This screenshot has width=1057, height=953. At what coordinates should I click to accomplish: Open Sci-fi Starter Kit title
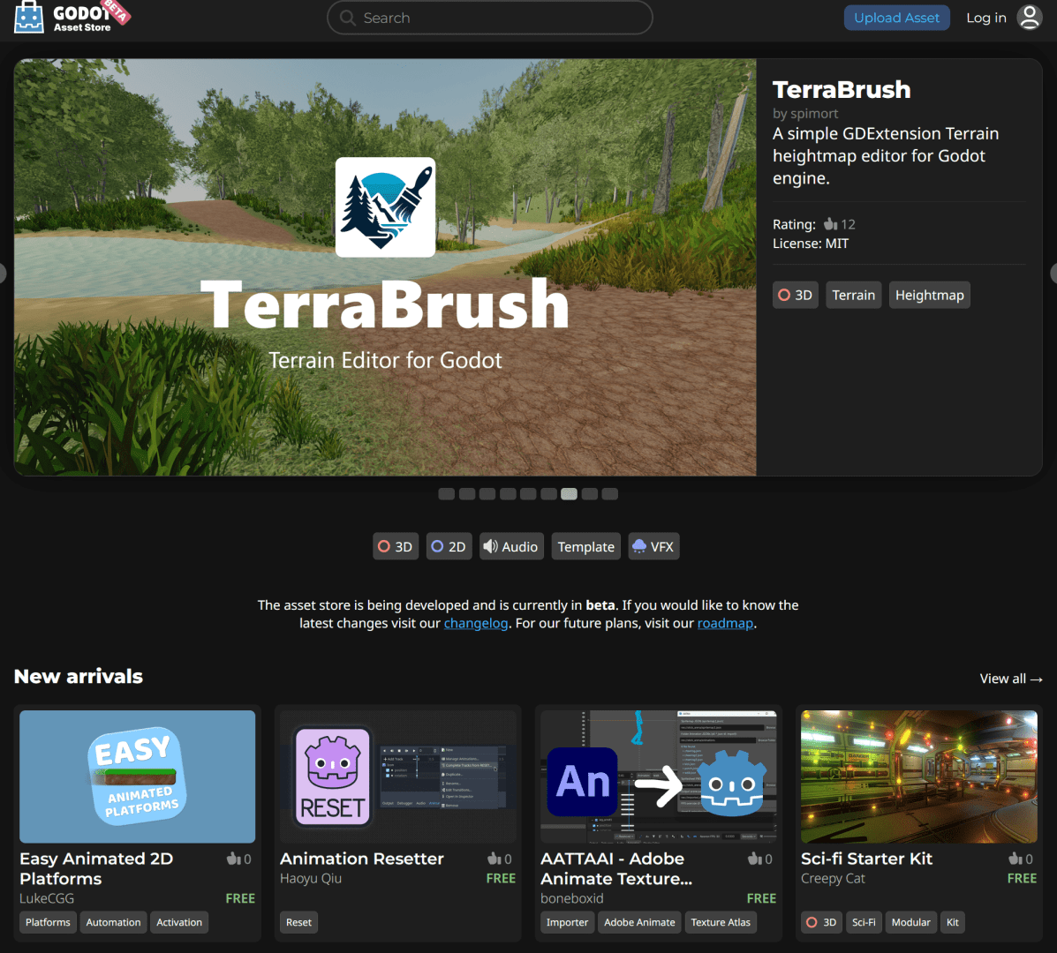tap(867, 859)
